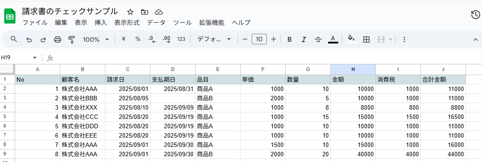Select the cell 株式会社BBB
This screenshot has height=162, width=482.
(x=83, y=99)
